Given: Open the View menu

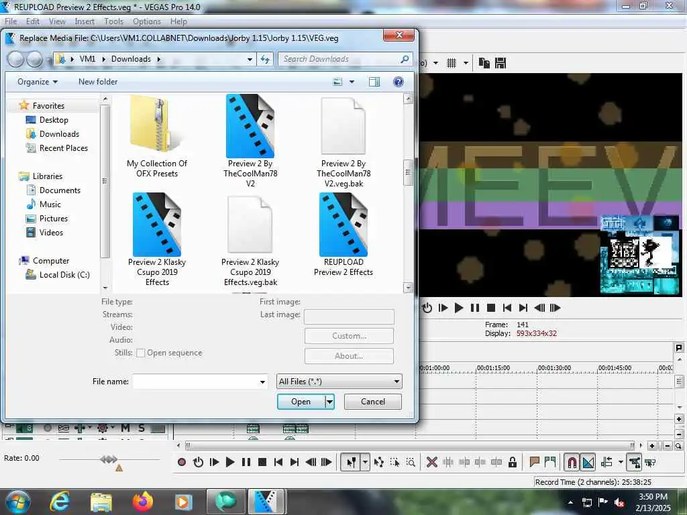Looking at the screenshot, I should click(57, 21).
